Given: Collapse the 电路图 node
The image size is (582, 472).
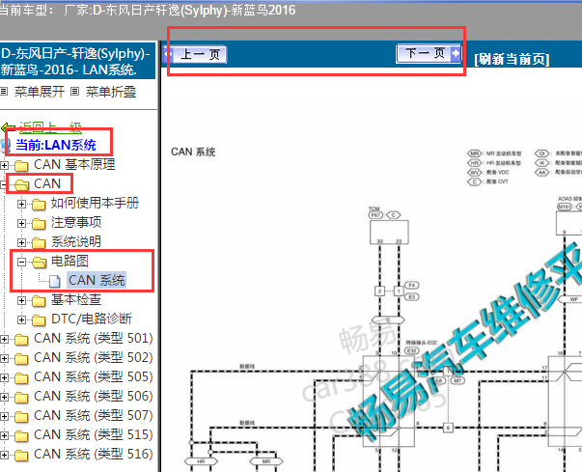Looking at the screenshot, I should coord(21,262).
